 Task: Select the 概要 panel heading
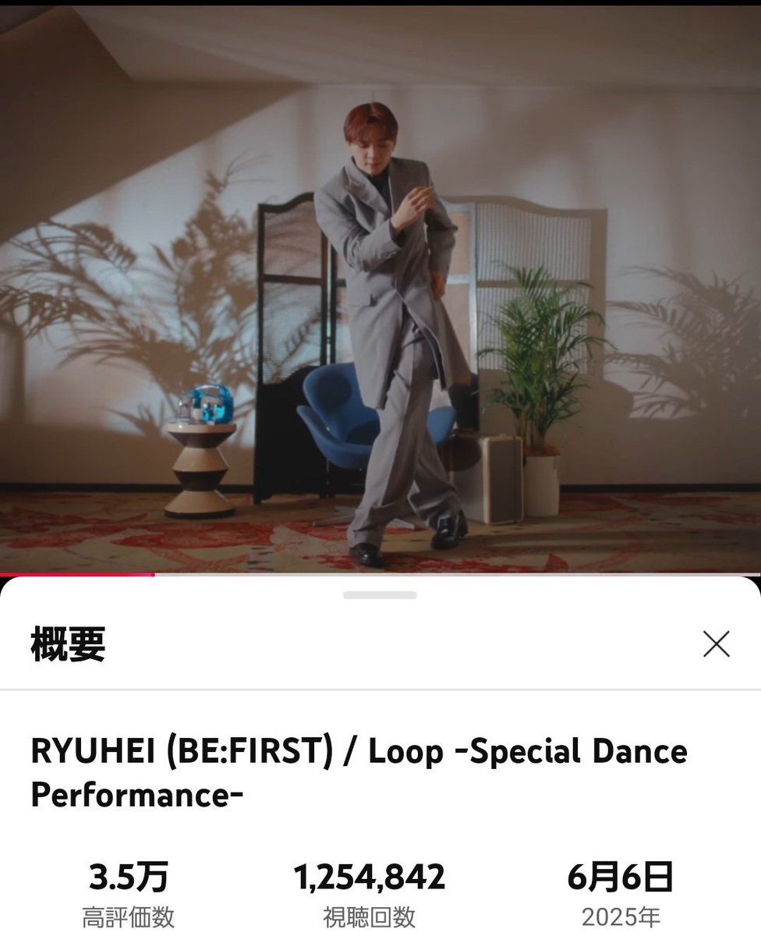point(68,645)
